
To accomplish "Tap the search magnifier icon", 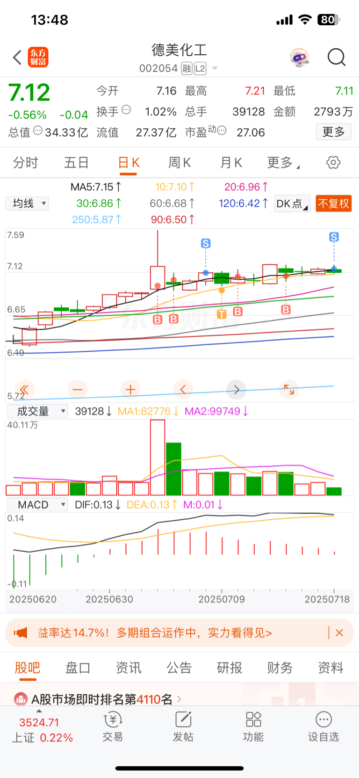I will click(336, 57).
